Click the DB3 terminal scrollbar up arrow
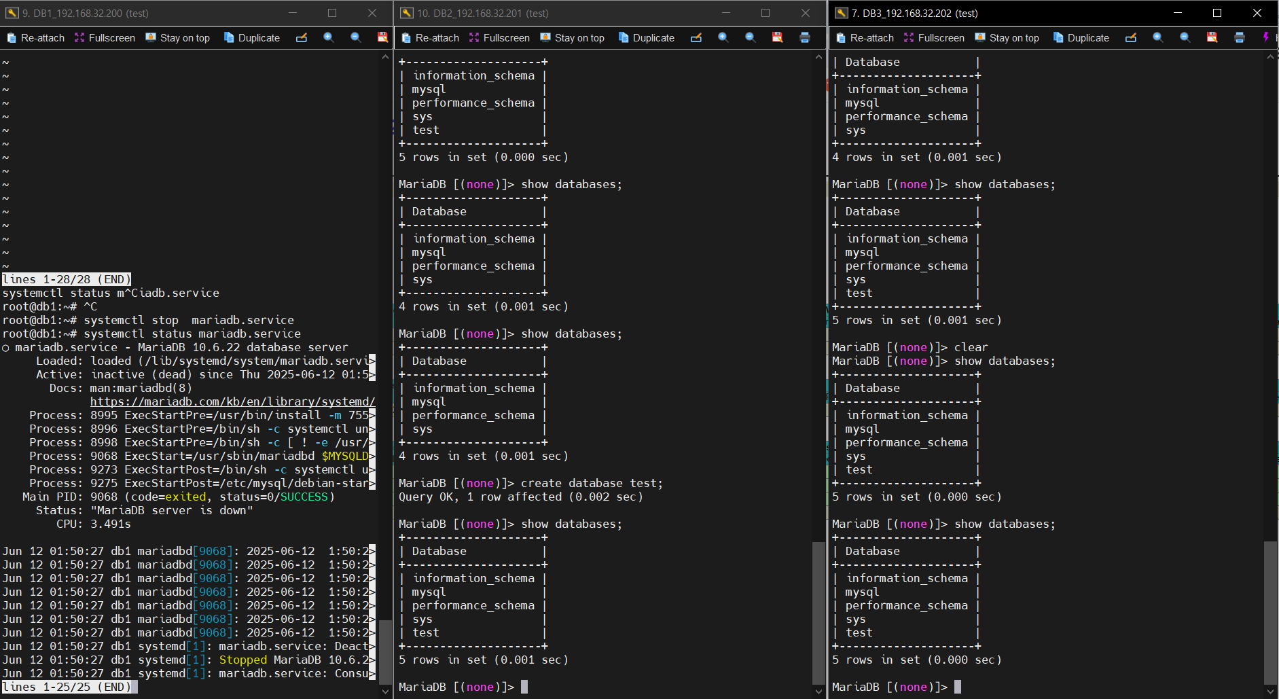The height and width of the screenshot is (699, 1279). [x=1270, y=58]
